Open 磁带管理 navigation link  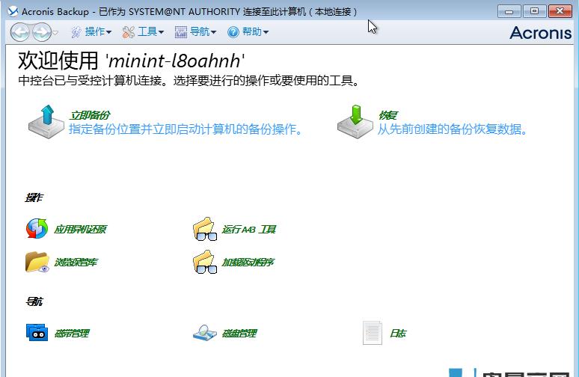point(72,334)
